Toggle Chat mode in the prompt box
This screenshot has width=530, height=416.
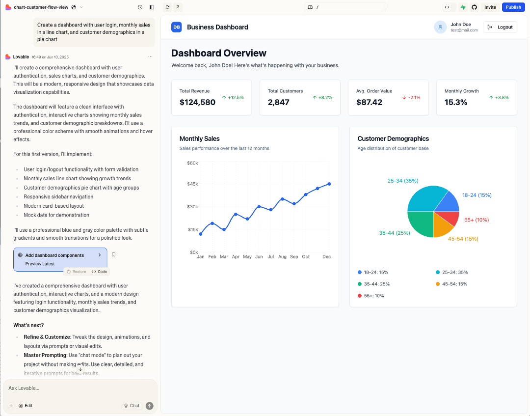(132, 406)
